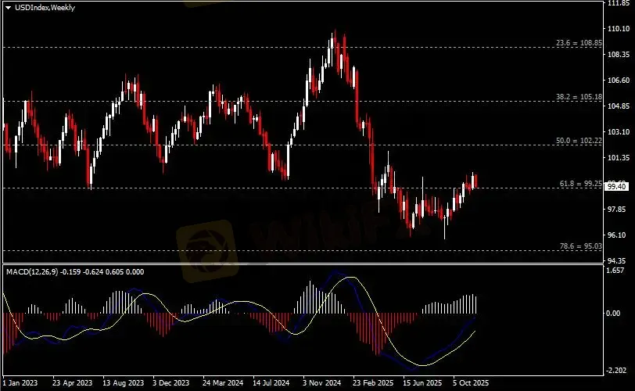The height and width of the screenshot is (391, 635).
Task: Click the -2.202 MACD scale value
Action: (x=617, y=371)
